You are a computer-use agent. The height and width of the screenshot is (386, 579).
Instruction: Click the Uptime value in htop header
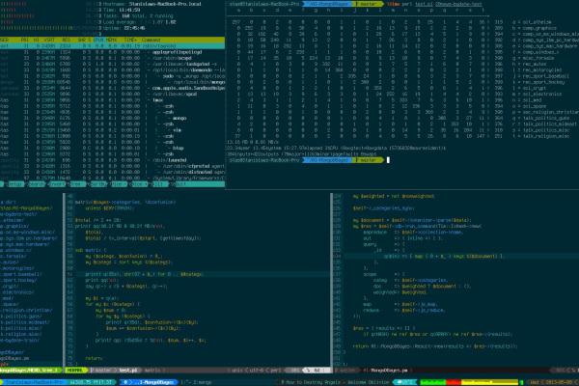(135, 28)
